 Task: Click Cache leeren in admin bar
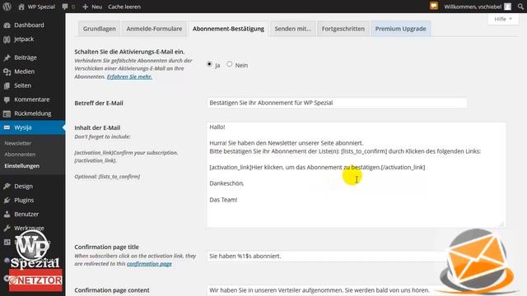click(124, 7)
